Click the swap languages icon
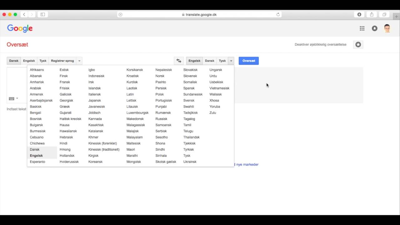Screen dimensions: 400x225 179,61
